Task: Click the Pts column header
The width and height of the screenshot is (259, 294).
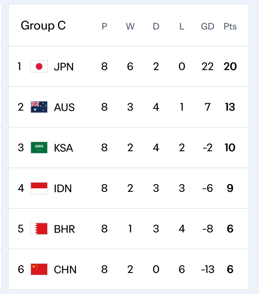Action: [230, 27]
